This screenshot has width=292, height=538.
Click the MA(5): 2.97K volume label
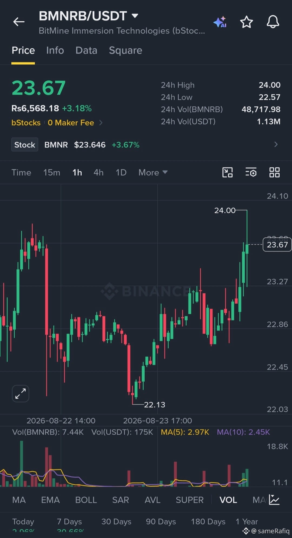185,432
